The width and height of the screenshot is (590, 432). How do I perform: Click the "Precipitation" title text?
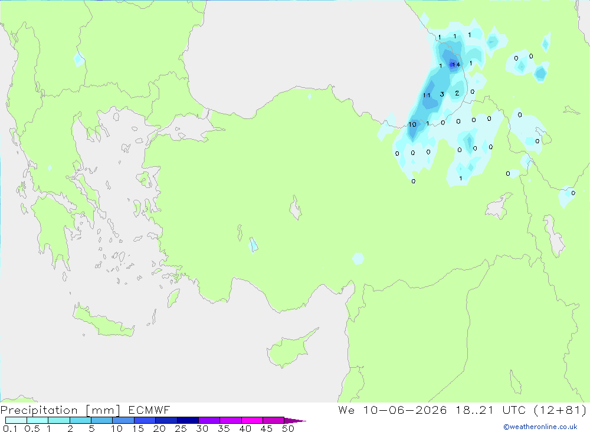pos(39,410)
